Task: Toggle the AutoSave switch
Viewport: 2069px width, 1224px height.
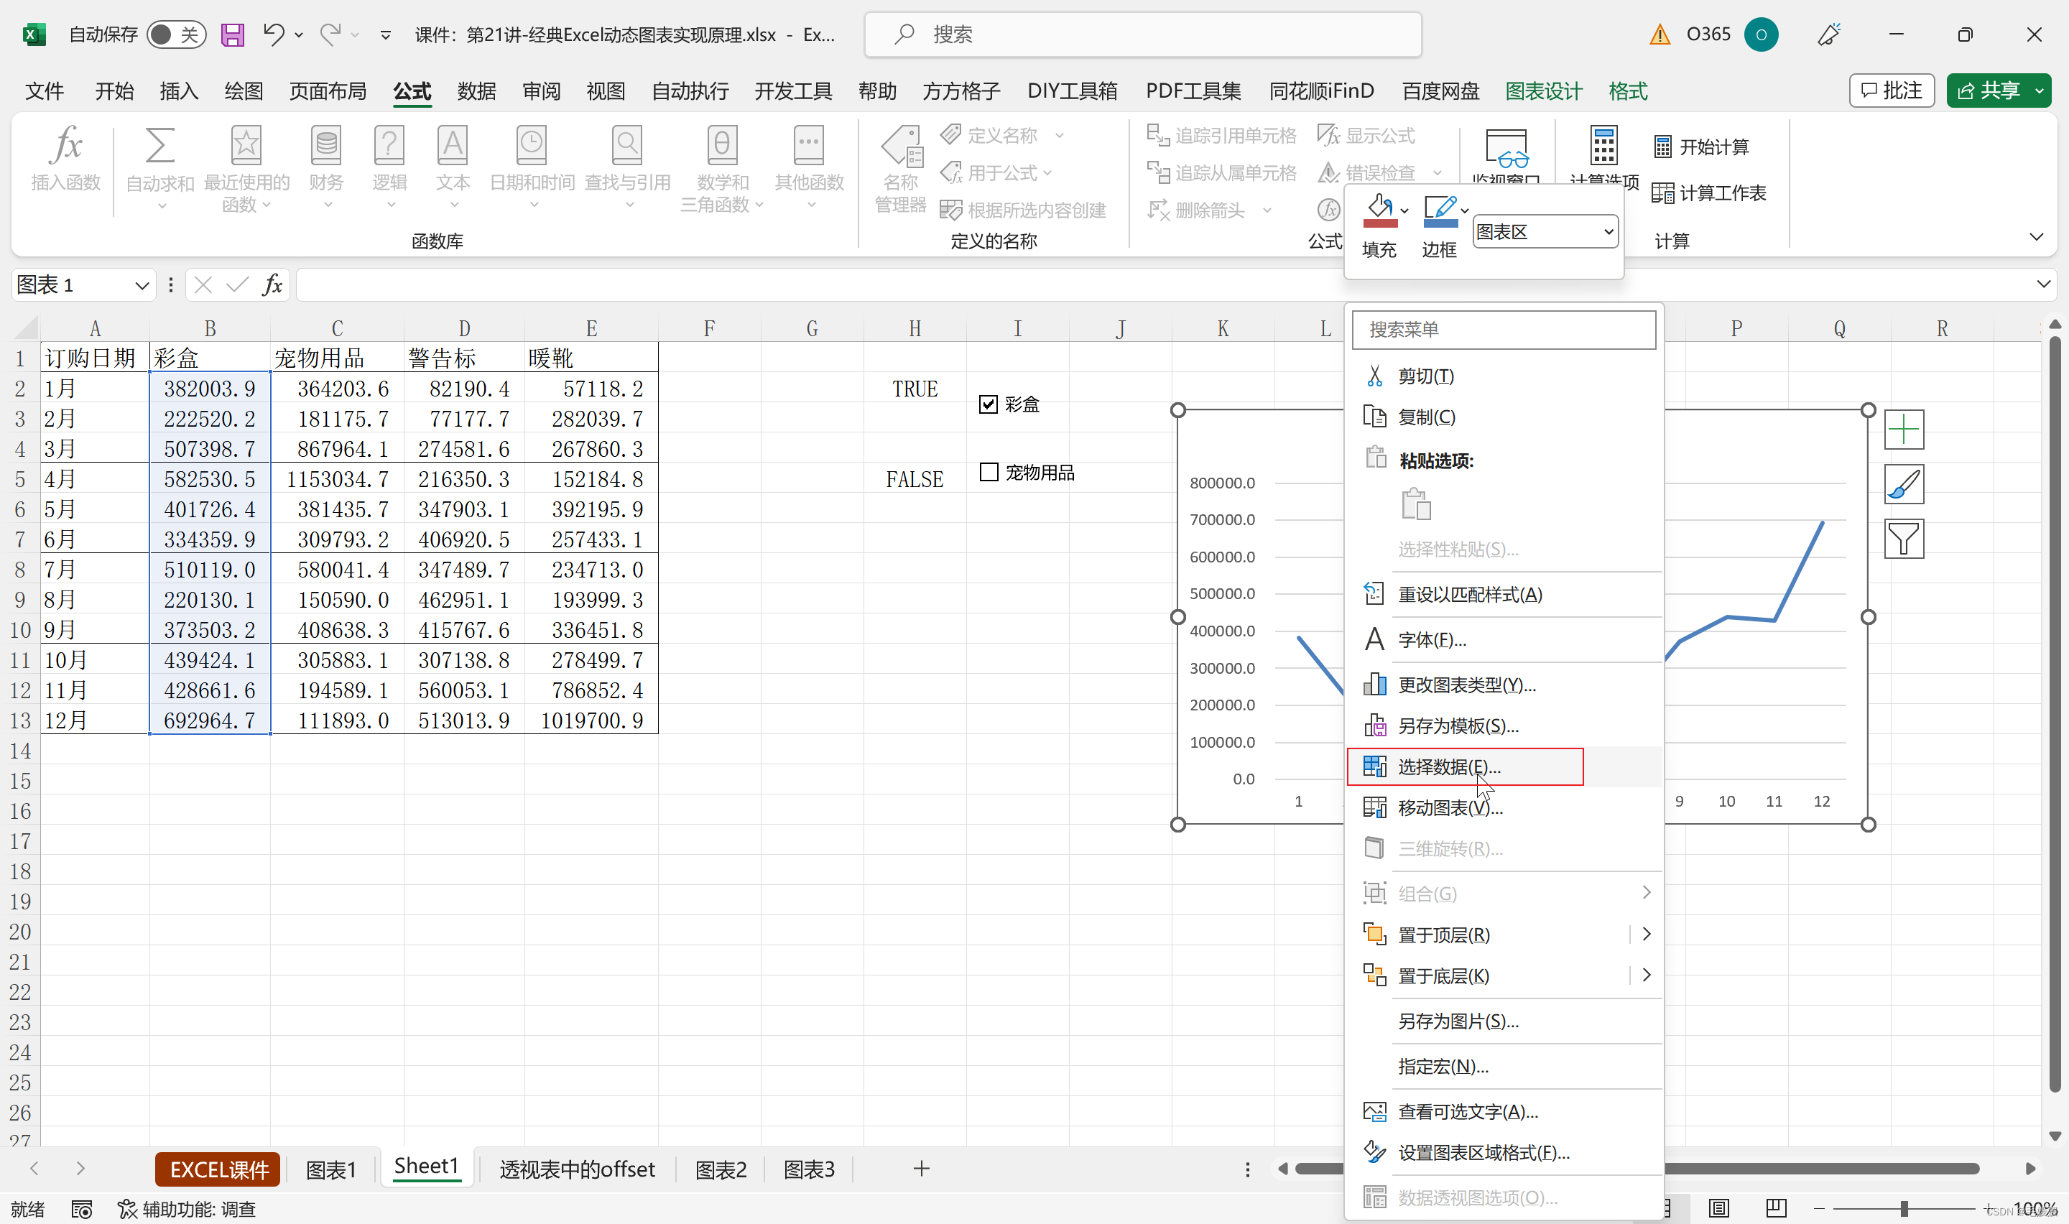Action: (x=175, y=34)
